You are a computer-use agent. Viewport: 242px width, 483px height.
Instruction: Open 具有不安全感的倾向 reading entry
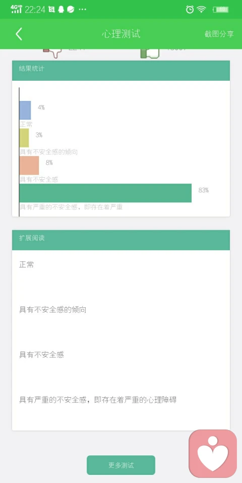tap(52, 310)
